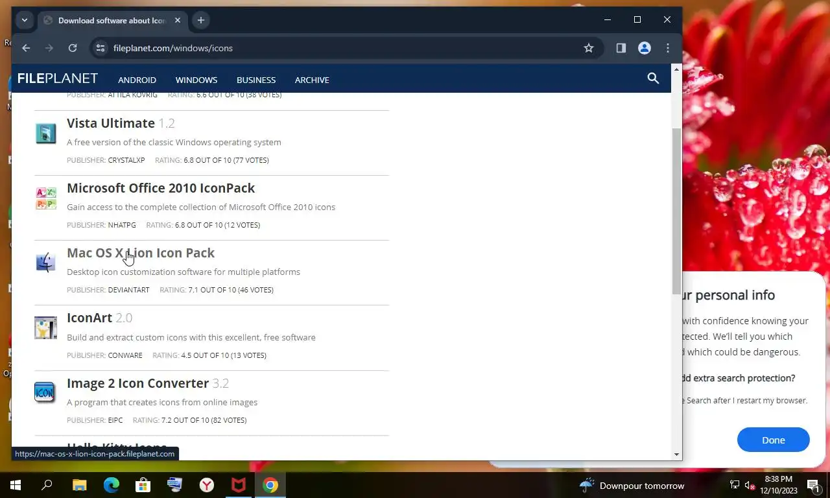This screenshot has height=498, width=830.
Task: Click the Vista Ultimate app icon
Action: click(x=45, y=133)
